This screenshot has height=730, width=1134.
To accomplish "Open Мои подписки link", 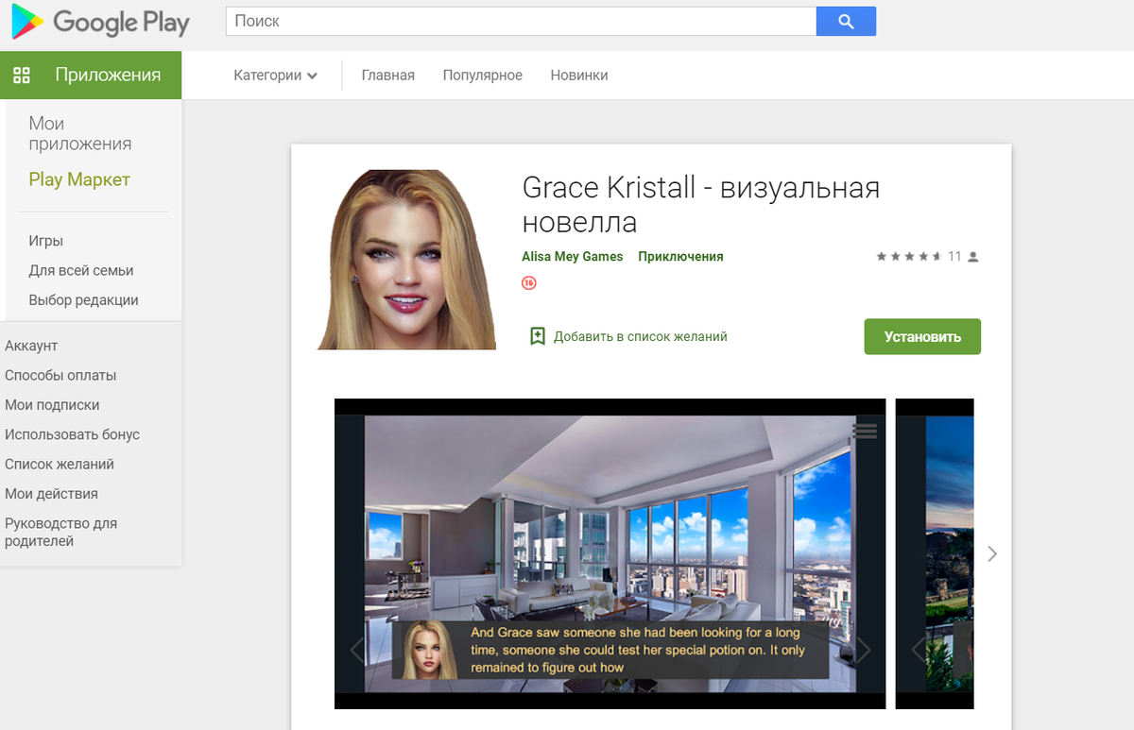I will tap(52, 404).
